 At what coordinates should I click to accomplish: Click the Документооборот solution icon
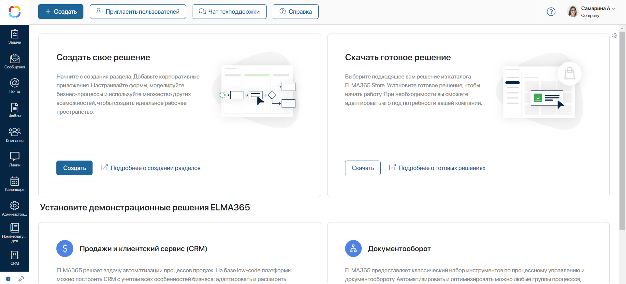tap(353, 248)
